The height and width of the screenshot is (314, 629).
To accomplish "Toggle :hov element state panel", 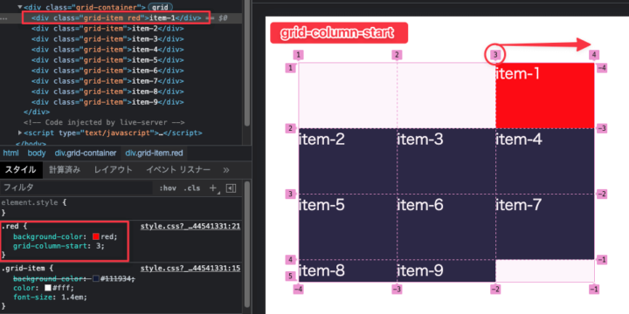I will tap(168, 188).
